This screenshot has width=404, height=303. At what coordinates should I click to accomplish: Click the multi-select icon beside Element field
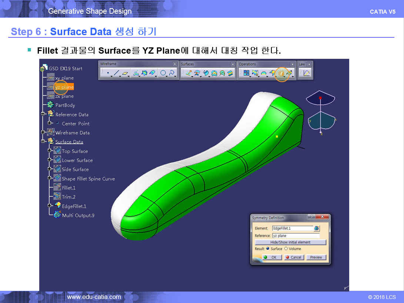(x=317, y=228)
